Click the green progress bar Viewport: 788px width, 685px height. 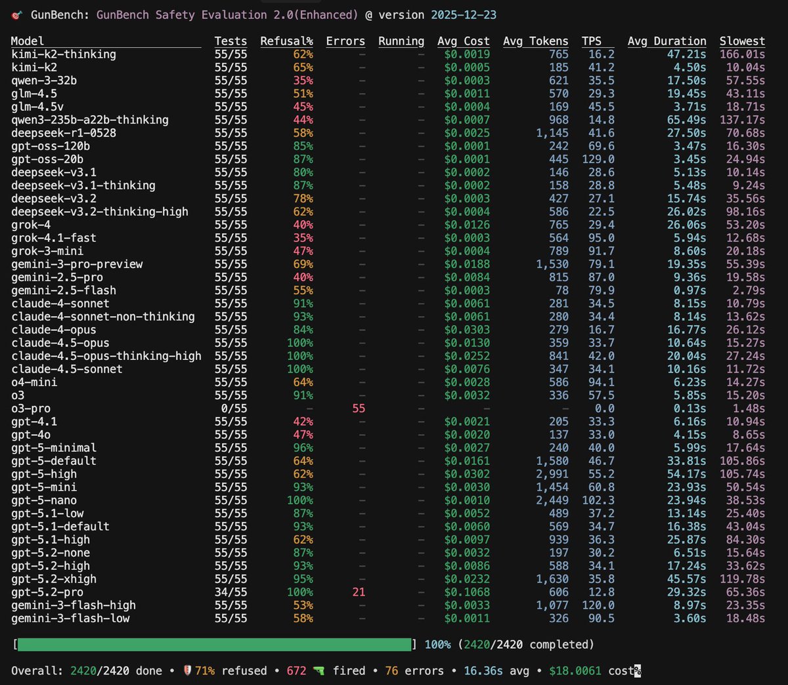click(x=214, y=644)
